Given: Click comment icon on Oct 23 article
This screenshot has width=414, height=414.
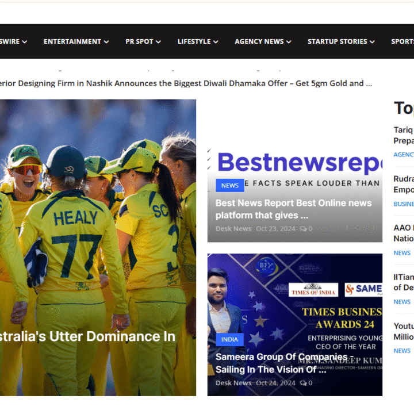Looking at the screenshot, I should coord(303,229).
